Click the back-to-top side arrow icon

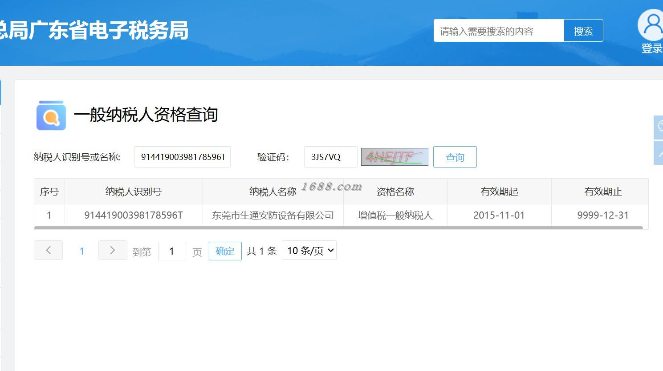(659, 153)
